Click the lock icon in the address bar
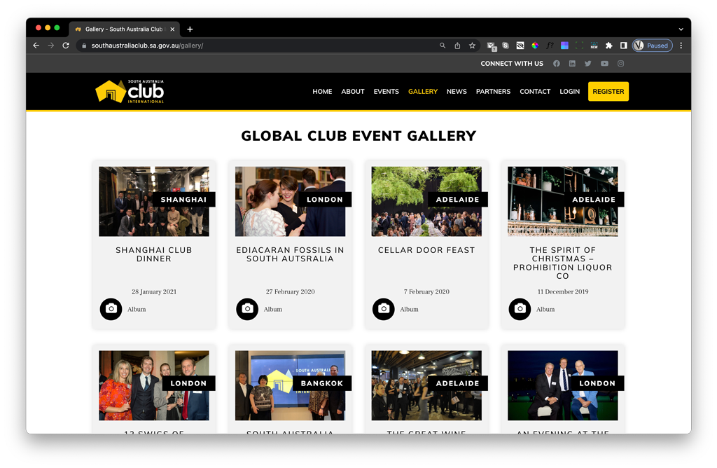Viewport: 717px width, 468px height. [x=84, y=46]
